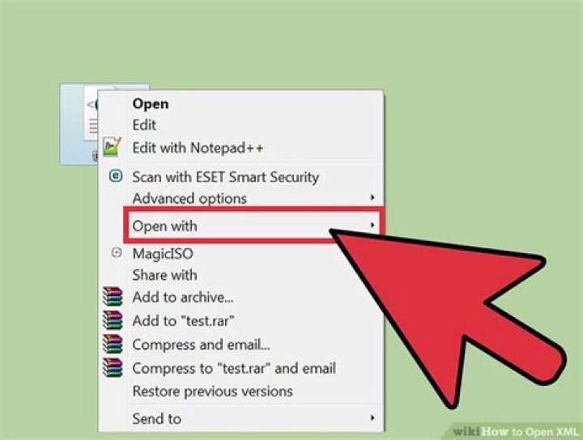Click the Notepad++ icon in the context menu
This screenshot has height=440, width=583.
tap(113, 146)
